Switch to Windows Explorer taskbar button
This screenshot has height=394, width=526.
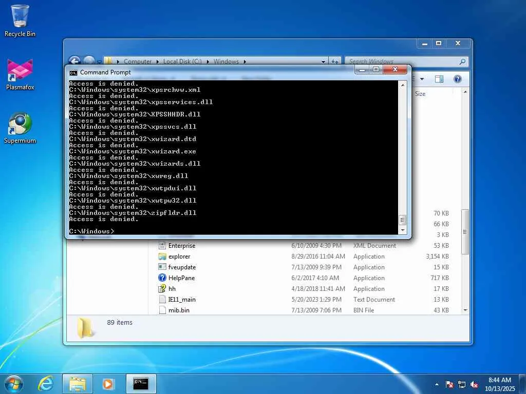pos(78,384)
